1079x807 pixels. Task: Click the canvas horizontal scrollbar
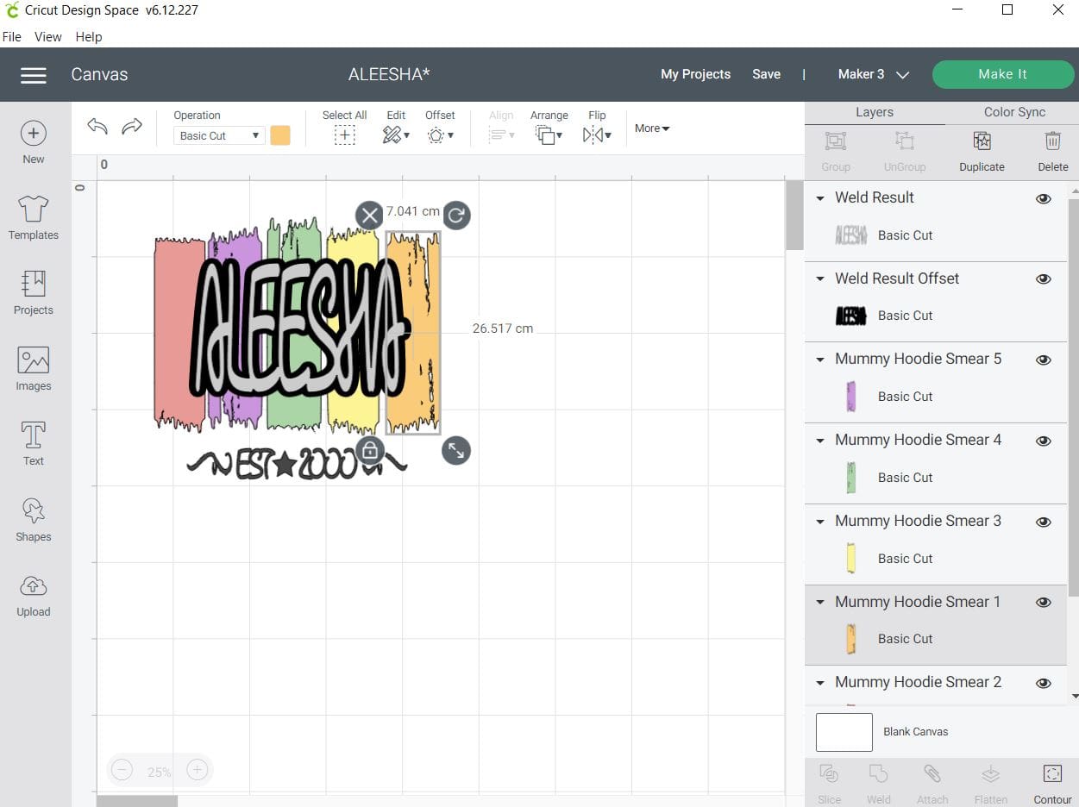click(137, 801)
